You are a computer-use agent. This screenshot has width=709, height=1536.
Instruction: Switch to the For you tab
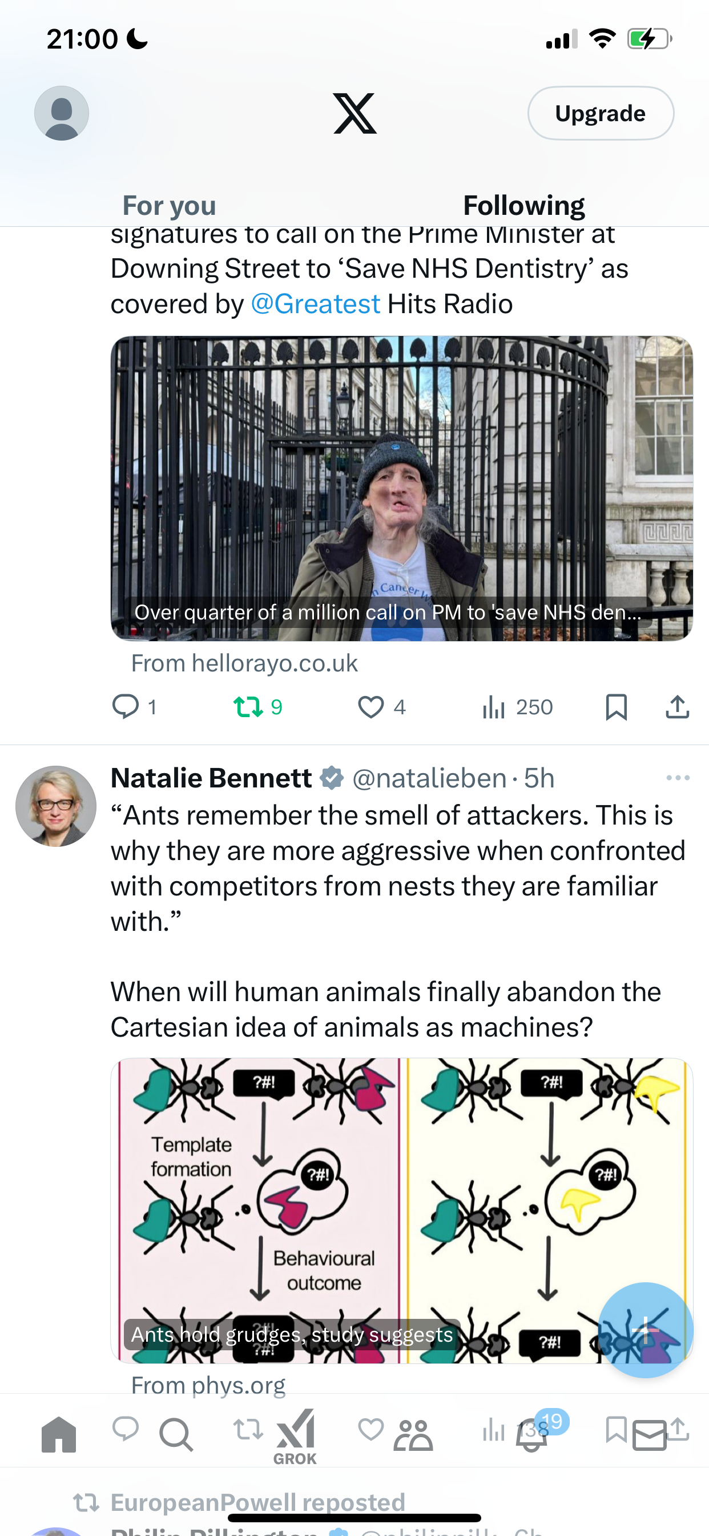(169, 205)
